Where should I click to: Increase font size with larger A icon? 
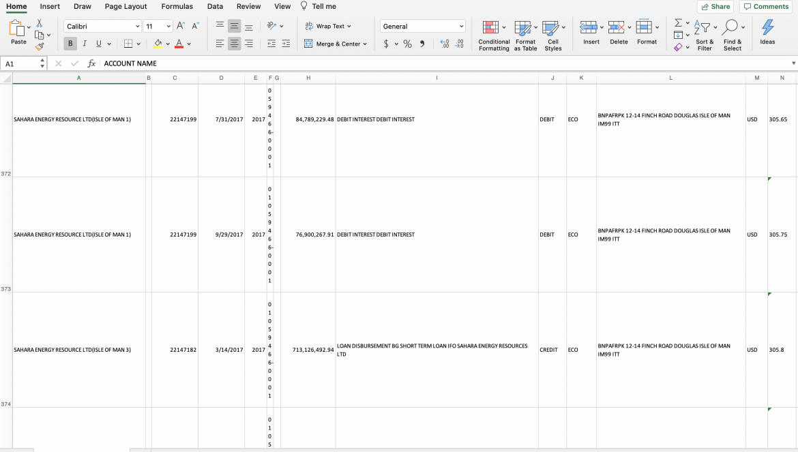pos(181,26)
